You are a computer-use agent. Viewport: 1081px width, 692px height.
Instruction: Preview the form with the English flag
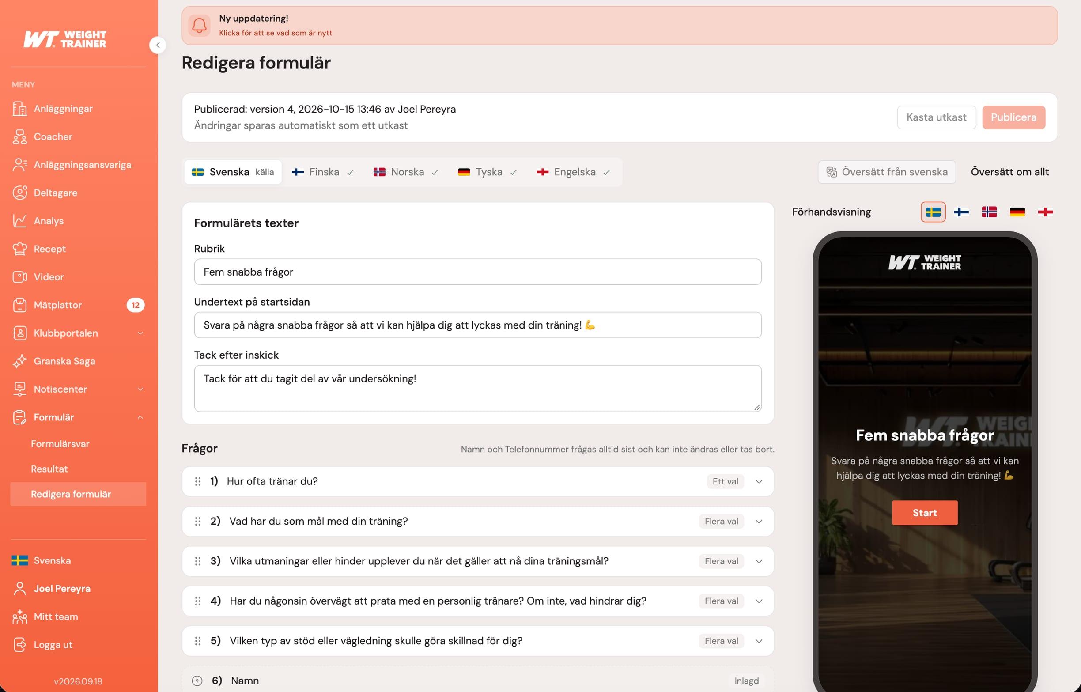pyautogui.click(x=1046, y=212)
